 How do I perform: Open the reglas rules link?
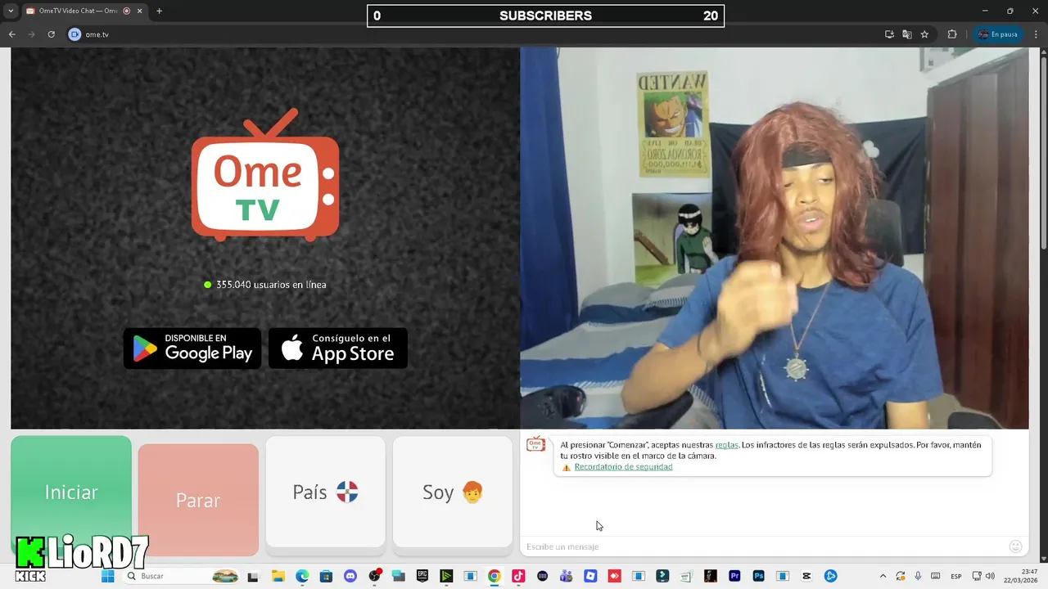click(x=726, y=445)
